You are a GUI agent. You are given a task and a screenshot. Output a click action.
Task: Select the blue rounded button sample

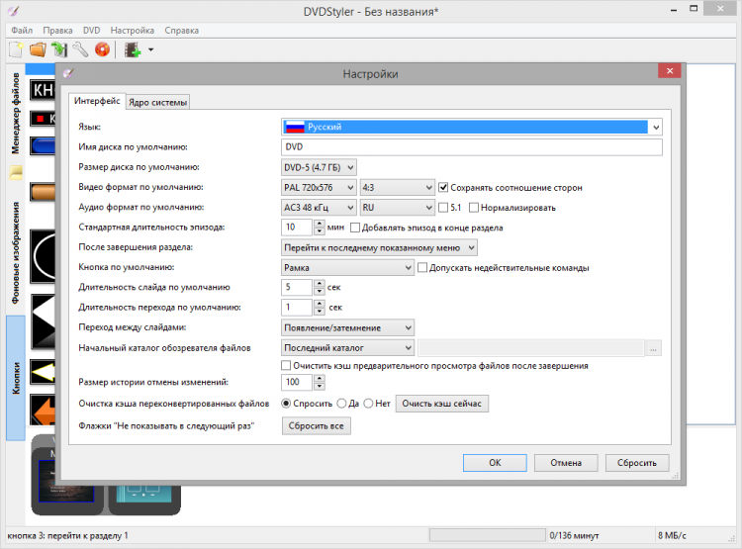point(43,146)
